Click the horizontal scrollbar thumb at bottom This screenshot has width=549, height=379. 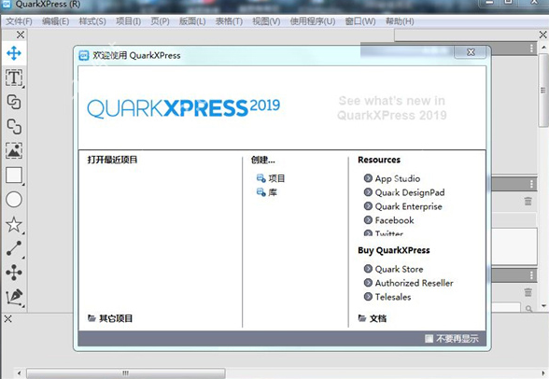(x=126, y=373)
